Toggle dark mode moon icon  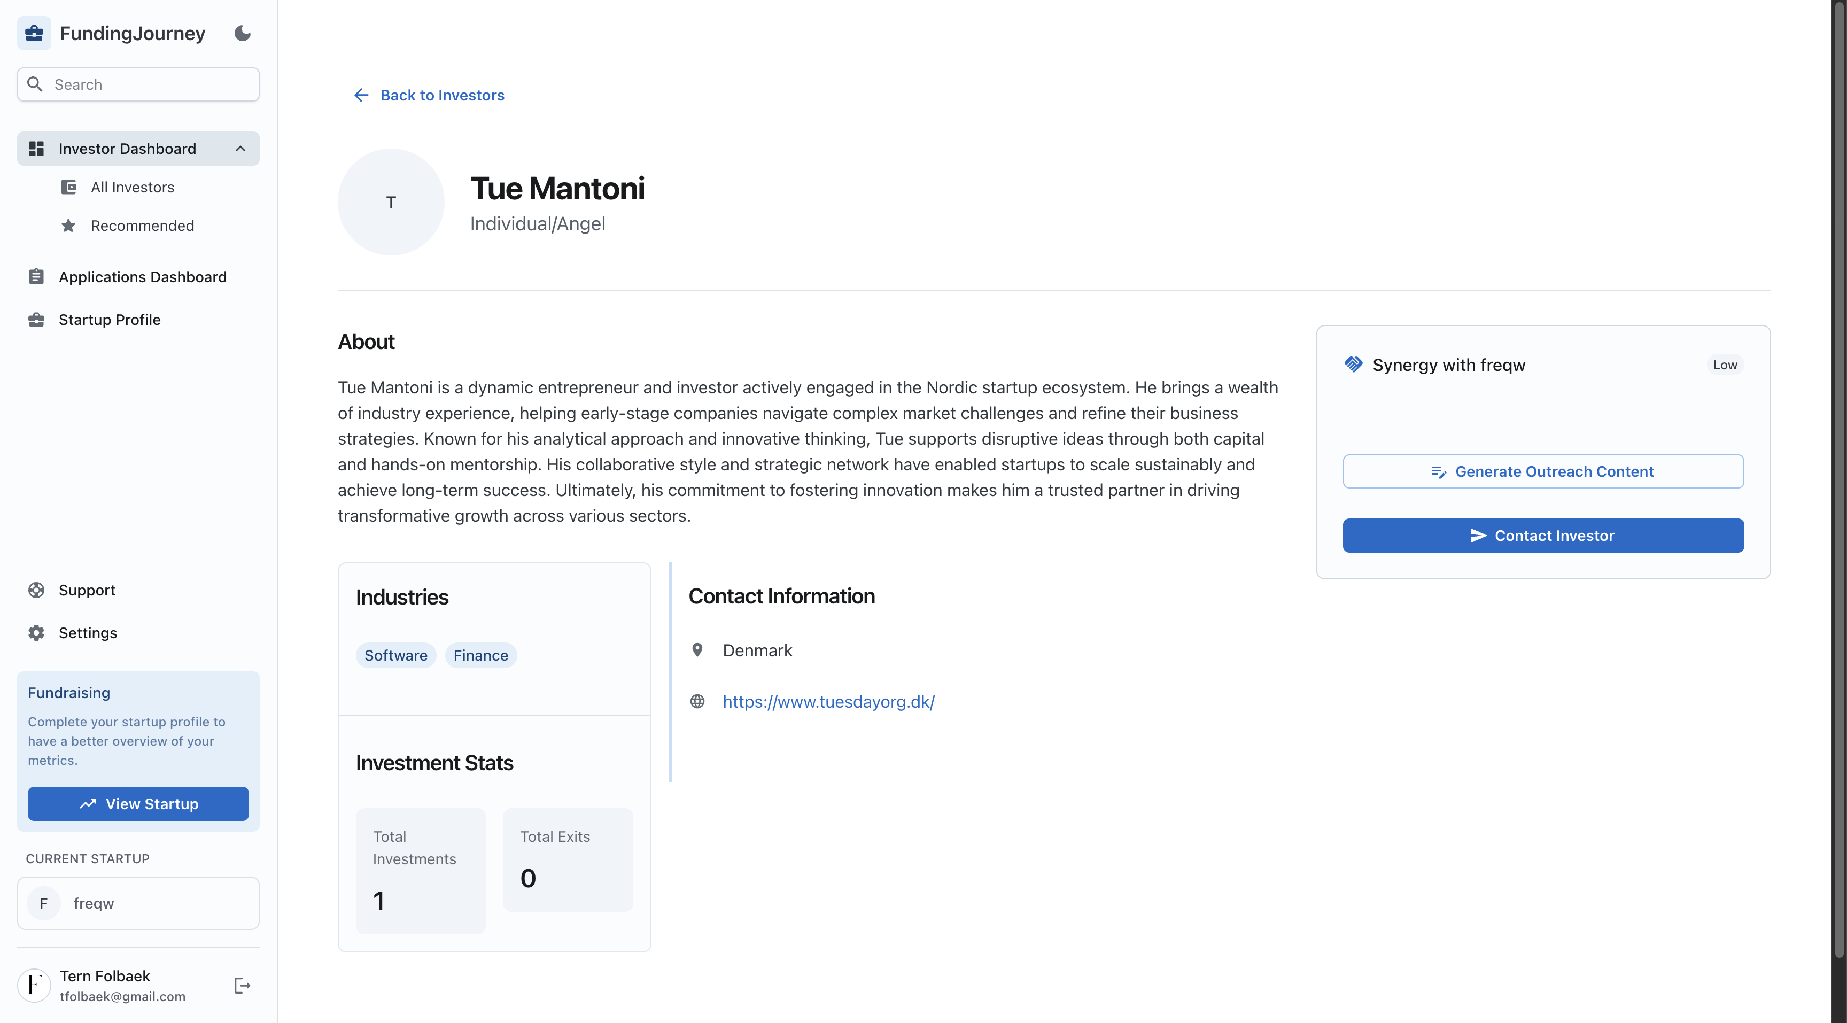point(242,33)
